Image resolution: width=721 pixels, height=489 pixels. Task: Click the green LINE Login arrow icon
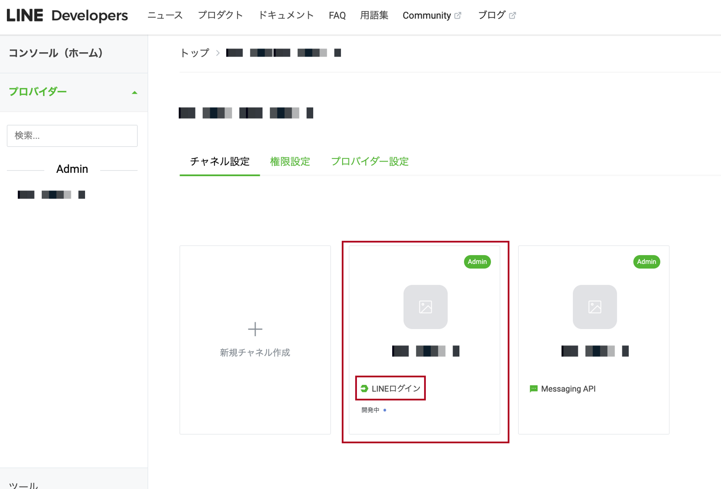[x=364, y=388]
